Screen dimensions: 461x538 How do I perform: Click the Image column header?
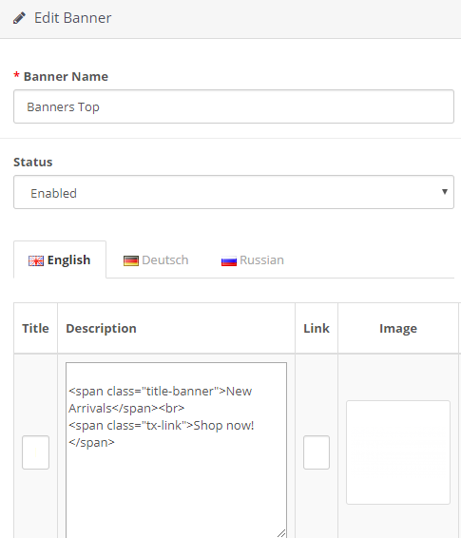pyautogui.click(x=398, y=328)
